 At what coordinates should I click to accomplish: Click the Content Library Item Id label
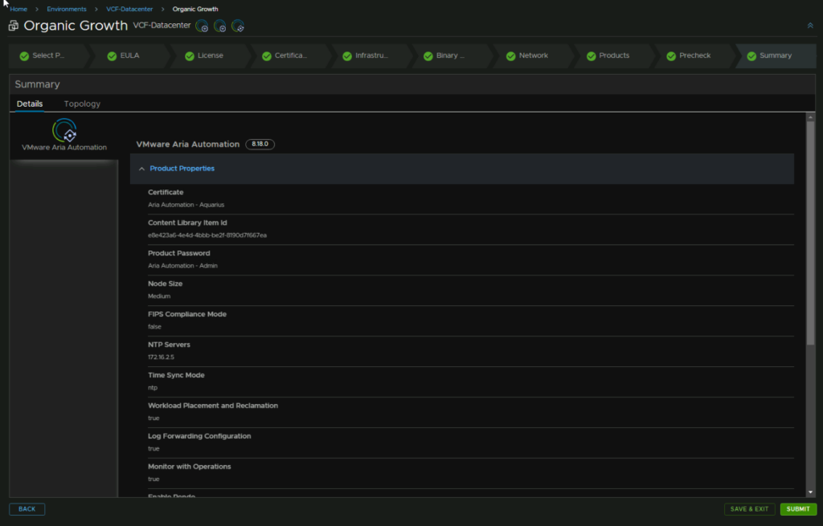click(x=187, y=223)
